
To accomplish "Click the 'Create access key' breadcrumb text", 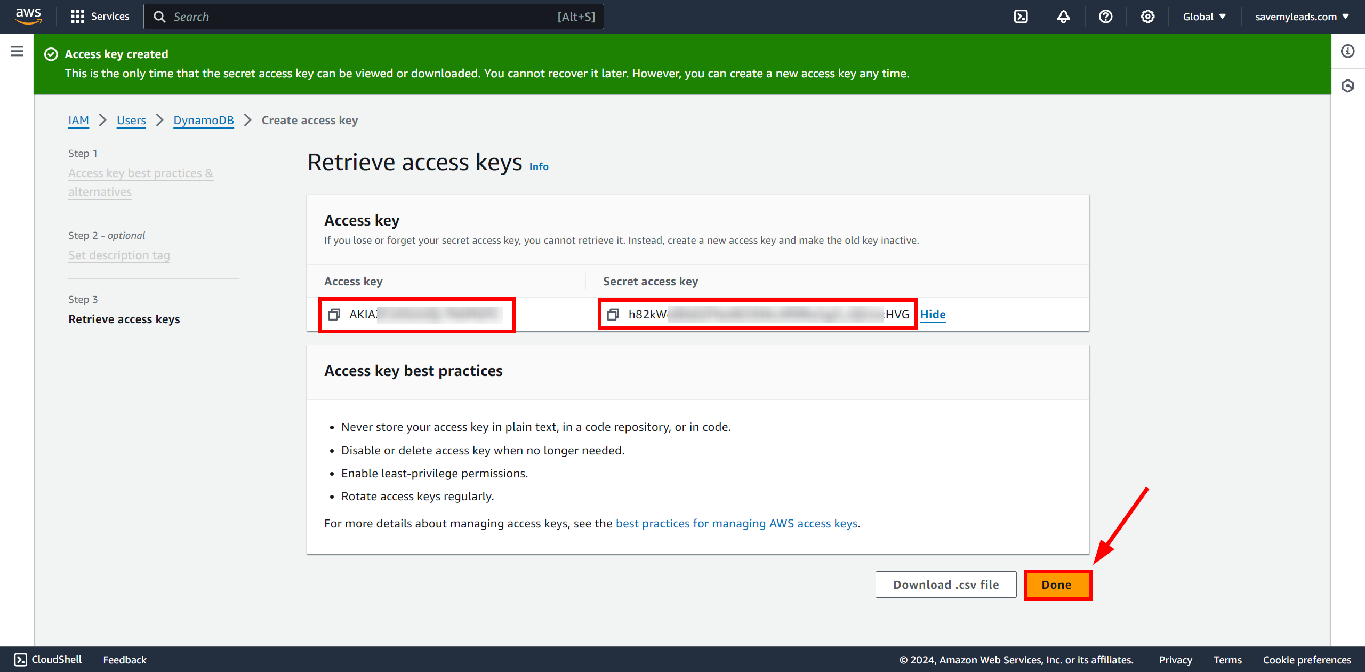I will 310,121.
